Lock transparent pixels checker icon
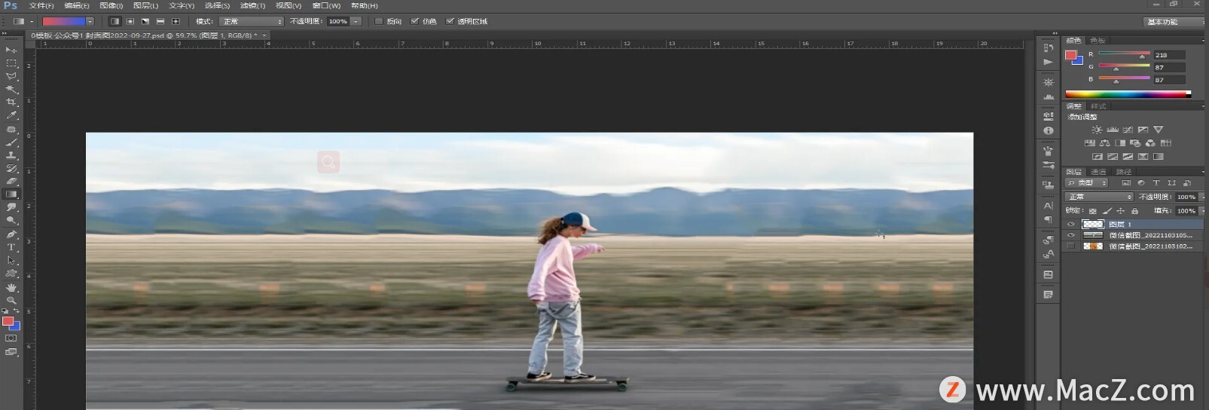Viewport: 1209px width, 410px height. pyautogui.click(x=1093, y=211)
